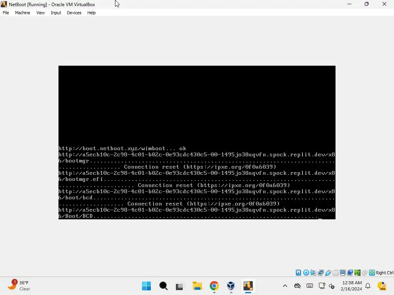
Task: Open the Devices menu
Action: (x=74, y=13)
